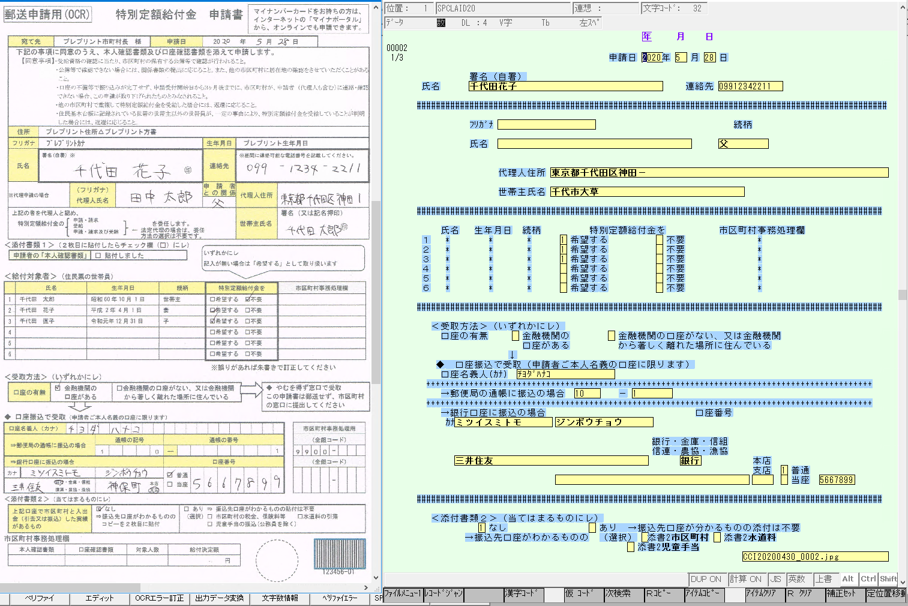The height and width of the screenshot is (606, 908).
Task: Click the 連絡先 phone number field
Action: click(750, 86)
